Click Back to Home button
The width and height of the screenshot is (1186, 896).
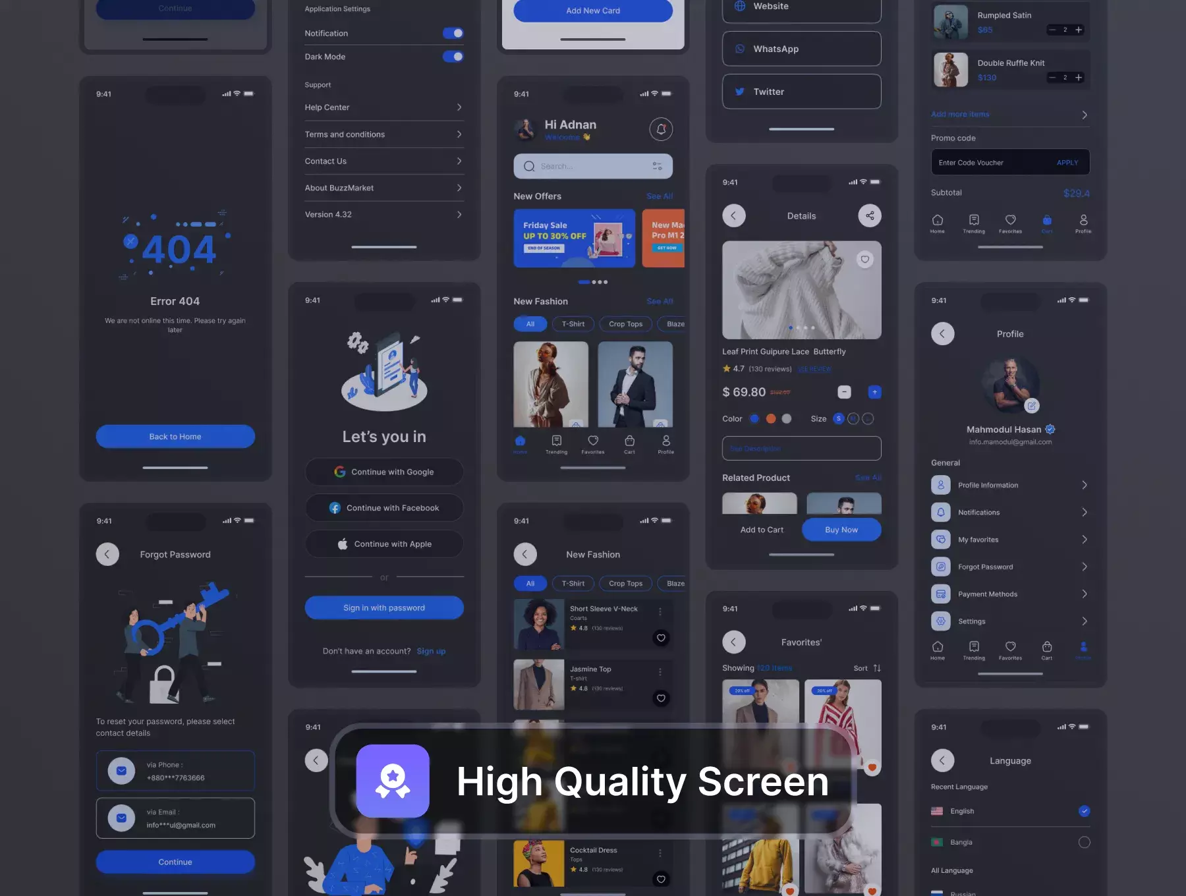pyautogui.click(x=175, y=436)
